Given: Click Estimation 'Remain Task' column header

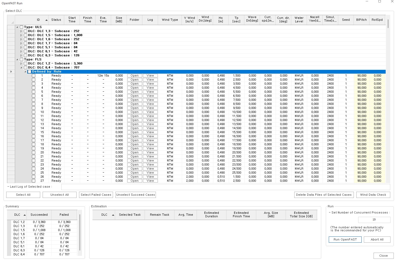Looking at the screenshot, I should pyautogui.click(x=159, y=215).
